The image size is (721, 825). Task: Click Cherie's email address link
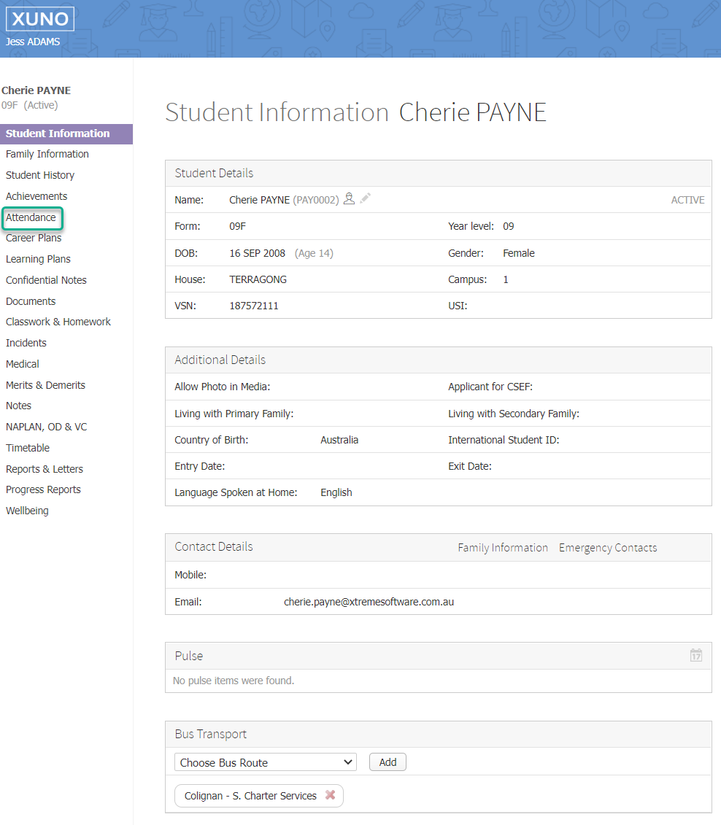coord(369,601)
